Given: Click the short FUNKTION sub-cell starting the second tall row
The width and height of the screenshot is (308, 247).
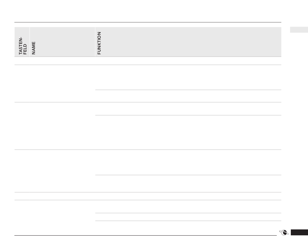Looking at the screenshot, I should [188, 109].
